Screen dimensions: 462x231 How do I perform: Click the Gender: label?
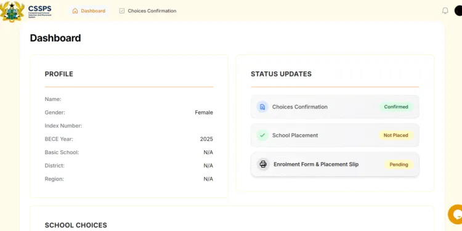[55, 113]
